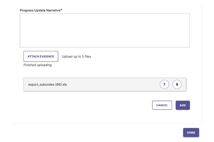This screenshot has width=214, height=142.
Task: Remove attached evidence using the bin icon
Action: click(177, 84)
